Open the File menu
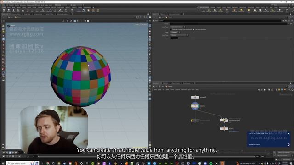 (3, 5)
